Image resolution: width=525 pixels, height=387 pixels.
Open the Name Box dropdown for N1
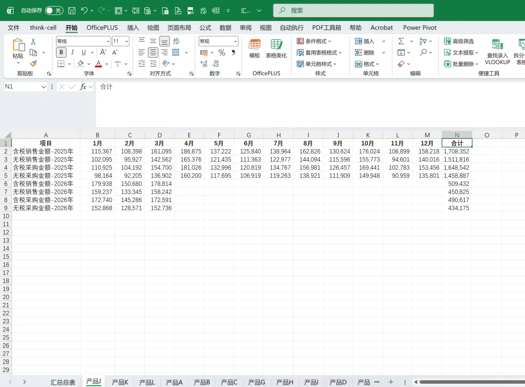pyautogui.click(x=44, y=86)
